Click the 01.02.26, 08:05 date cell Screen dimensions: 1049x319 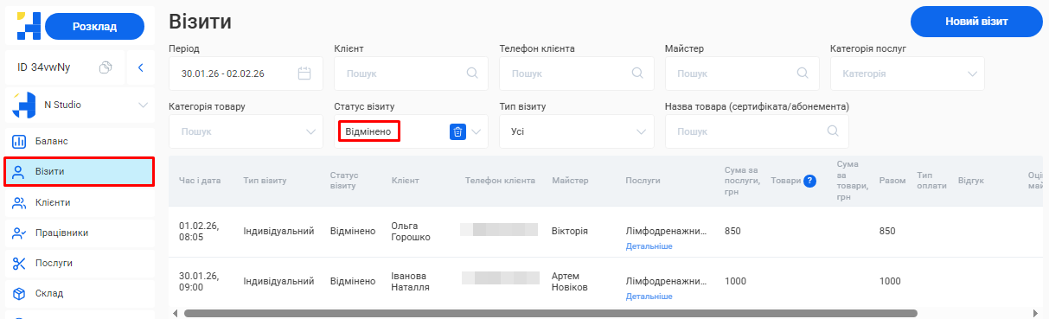point(199,231)
